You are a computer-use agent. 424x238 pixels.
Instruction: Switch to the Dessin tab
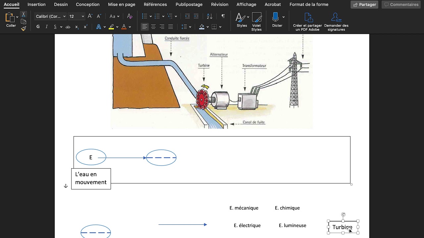[61, 4]
